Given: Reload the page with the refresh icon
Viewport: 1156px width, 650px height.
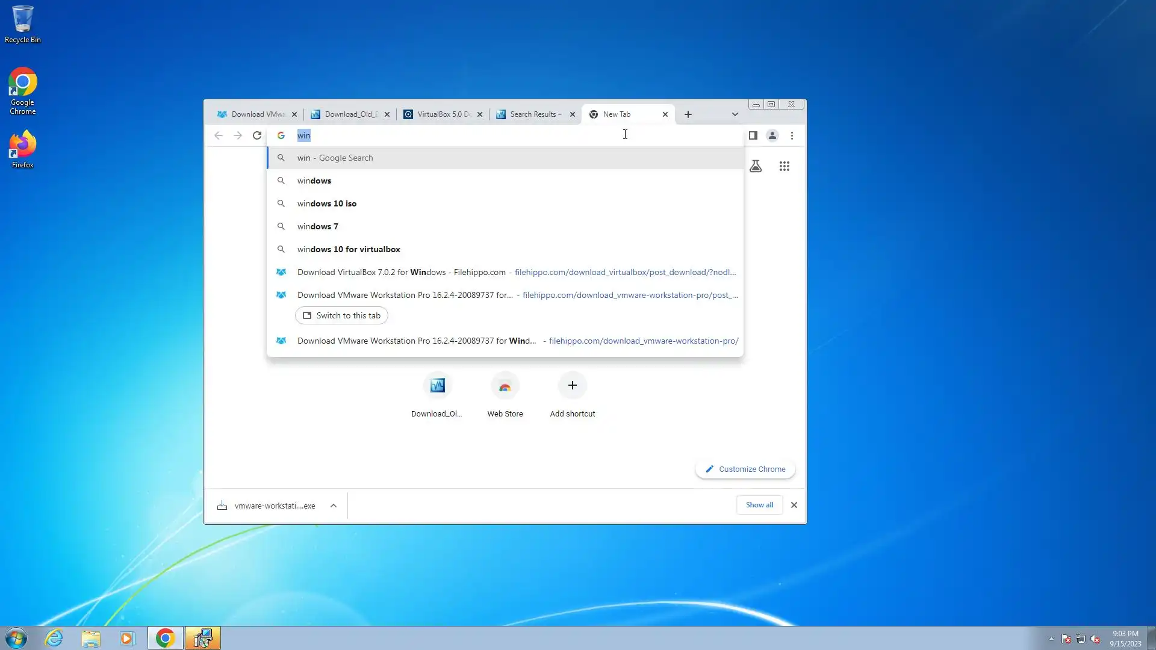Looking at the screenshot, I should tap(257, 135).
